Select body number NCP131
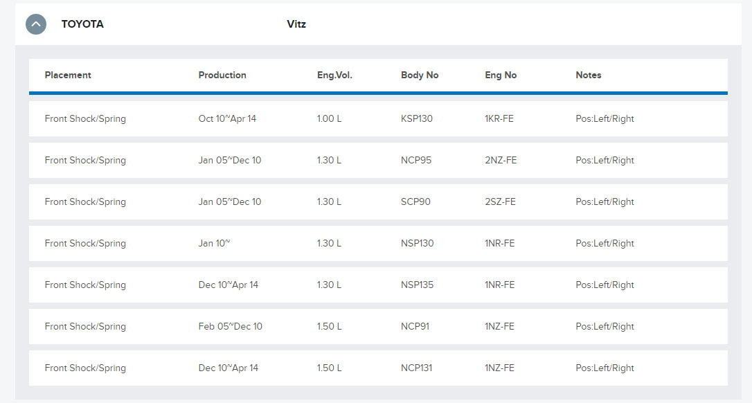 click(417, 368)
